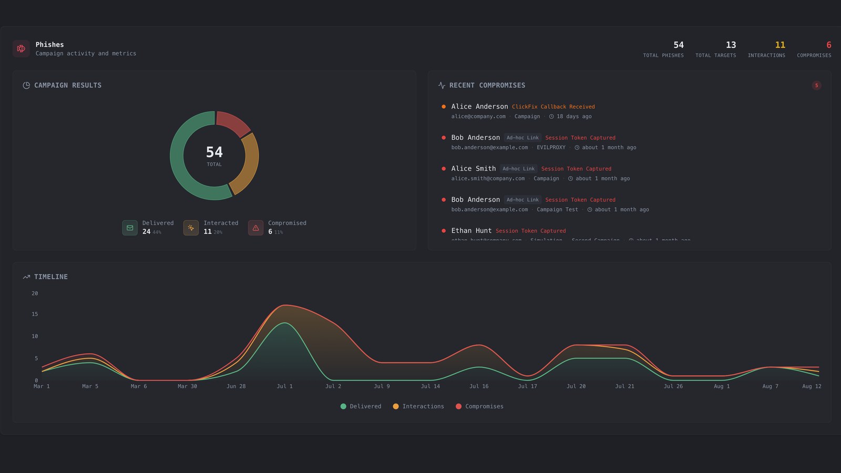841x473 pixels.
Task: Click the Aug 7 label on the timeline axis
Action: (771, 386)
